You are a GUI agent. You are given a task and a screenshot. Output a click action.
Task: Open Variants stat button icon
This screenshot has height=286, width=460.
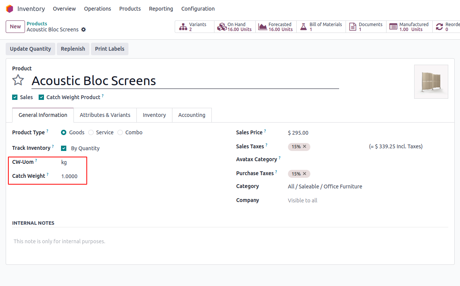[183, 27]
